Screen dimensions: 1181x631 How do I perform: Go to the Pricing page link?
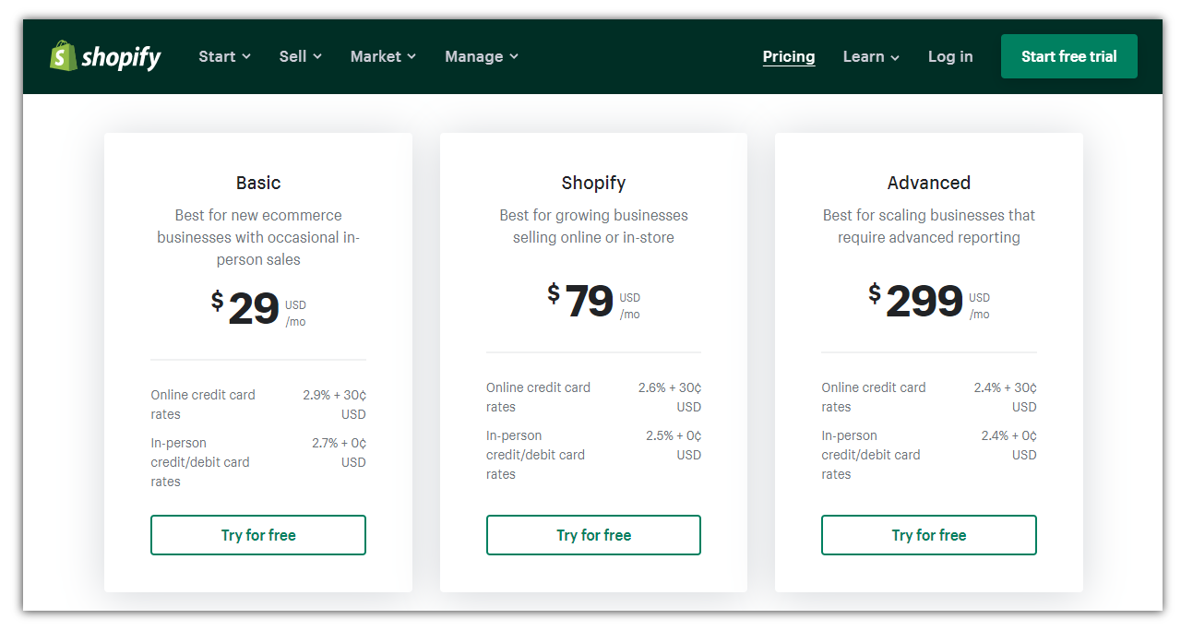(x=789, y=56)
